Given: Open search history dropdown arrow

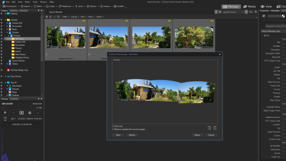Looking at the screenshot, I should 246,12.
